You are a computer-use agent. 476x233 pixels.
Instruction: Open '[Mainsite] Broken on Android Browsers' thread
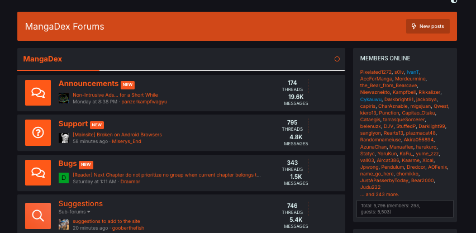pyautogui.click(x=117, y=135)
